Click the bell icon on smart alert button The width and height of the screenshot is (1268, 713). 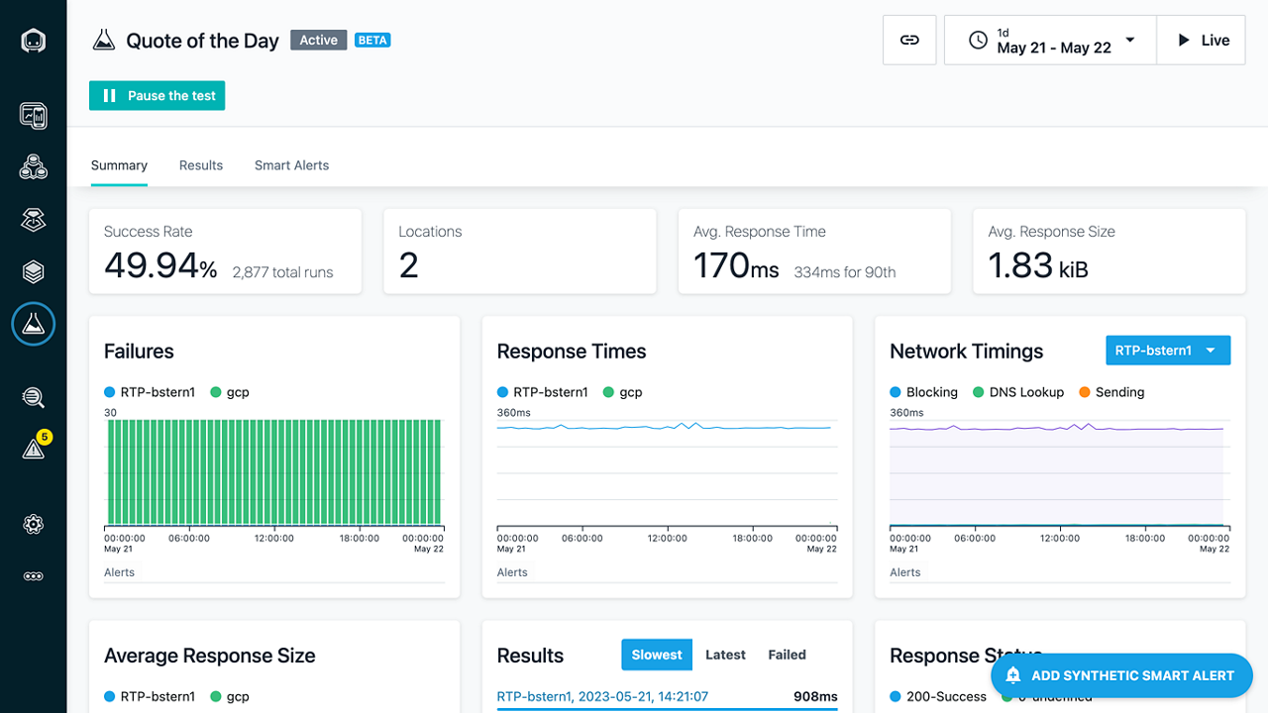[x=1013, y=675]
